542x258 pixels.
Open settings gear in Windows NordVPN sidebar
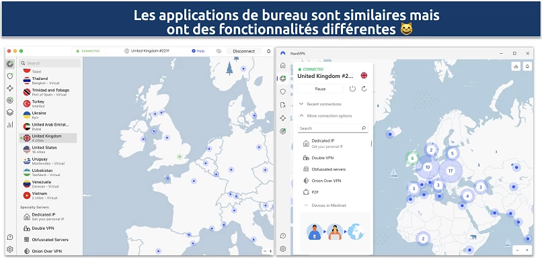coord(282,249)
